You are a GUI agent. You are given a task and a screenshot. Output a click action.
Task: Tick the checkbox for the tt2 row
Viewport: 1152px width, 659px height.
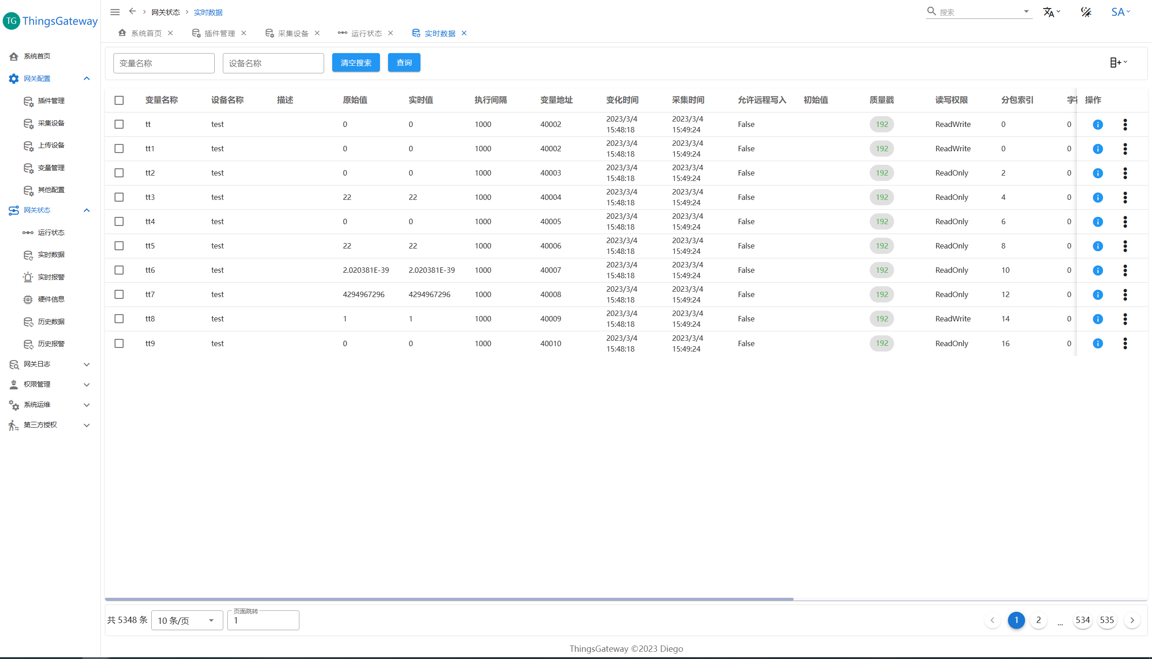point(119,173)
